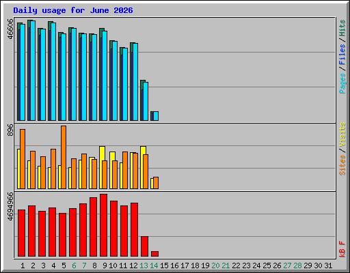The height and width of the screenshot is (273, 350).
Task: Click the KB F legend label
Action: pos(342,249)
